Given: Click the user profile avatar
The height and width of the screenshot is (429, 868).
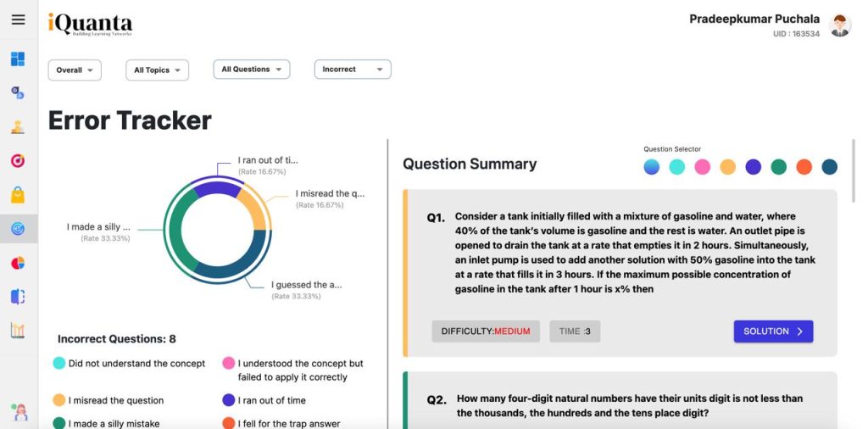Looking at the screenshot, I should pos(840,26).
